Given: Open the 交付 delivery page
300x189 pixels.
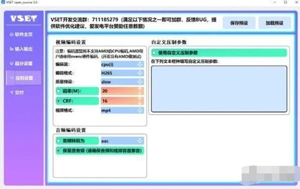Looking at the screenshot, I should coord(24,92).
